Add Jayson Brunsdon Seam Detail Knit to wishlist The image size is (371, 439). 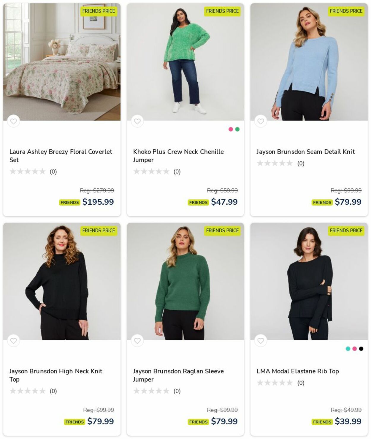(261, 121)
